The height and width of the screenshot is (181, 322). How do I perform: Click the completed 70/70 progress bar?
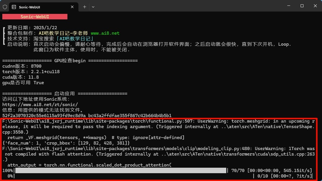[x=120, y=170]
